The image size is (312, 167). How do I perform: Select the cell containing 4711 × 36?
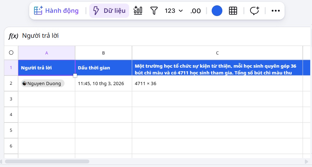click(217, 83)
